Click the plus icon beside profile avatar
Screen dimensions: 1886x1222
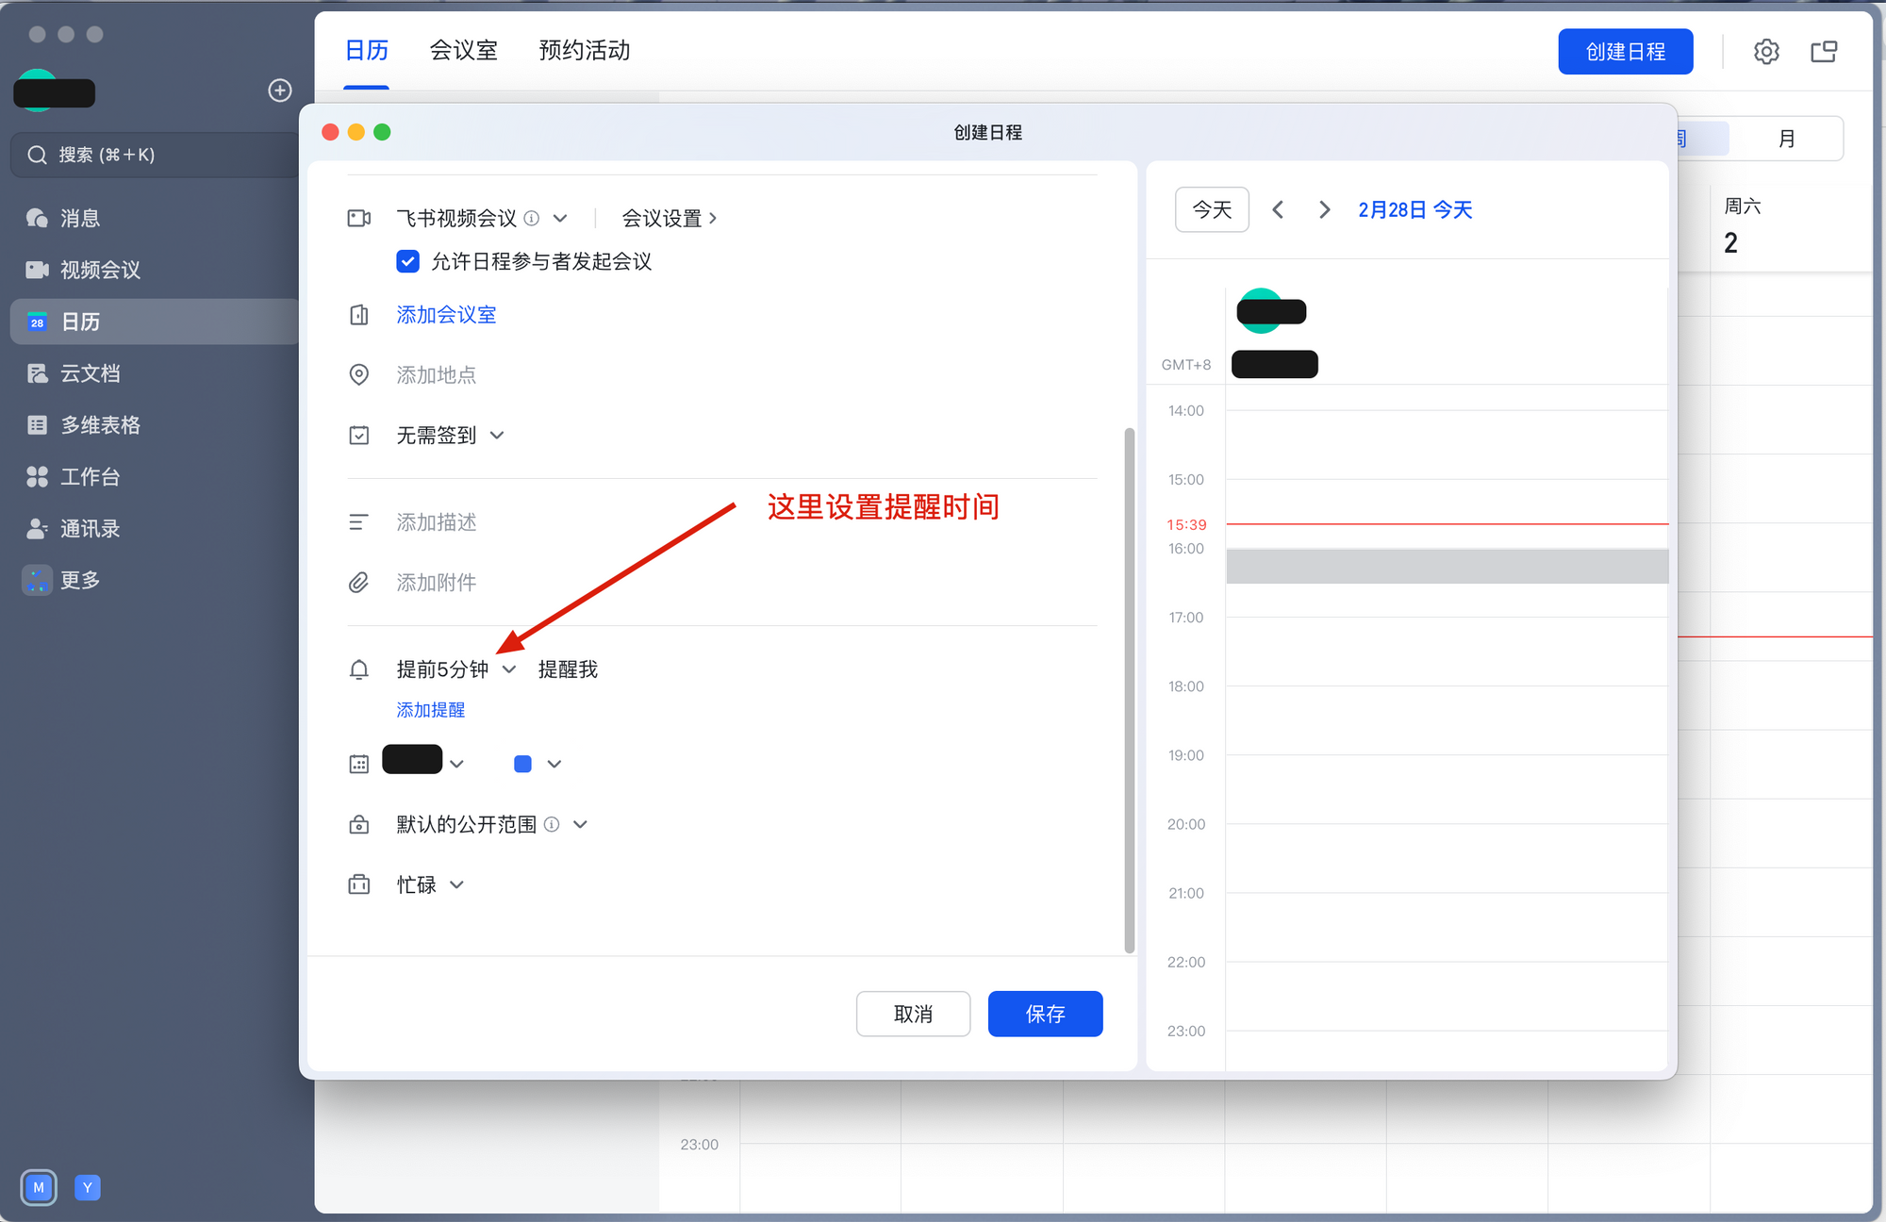click(x=280, y=91)
